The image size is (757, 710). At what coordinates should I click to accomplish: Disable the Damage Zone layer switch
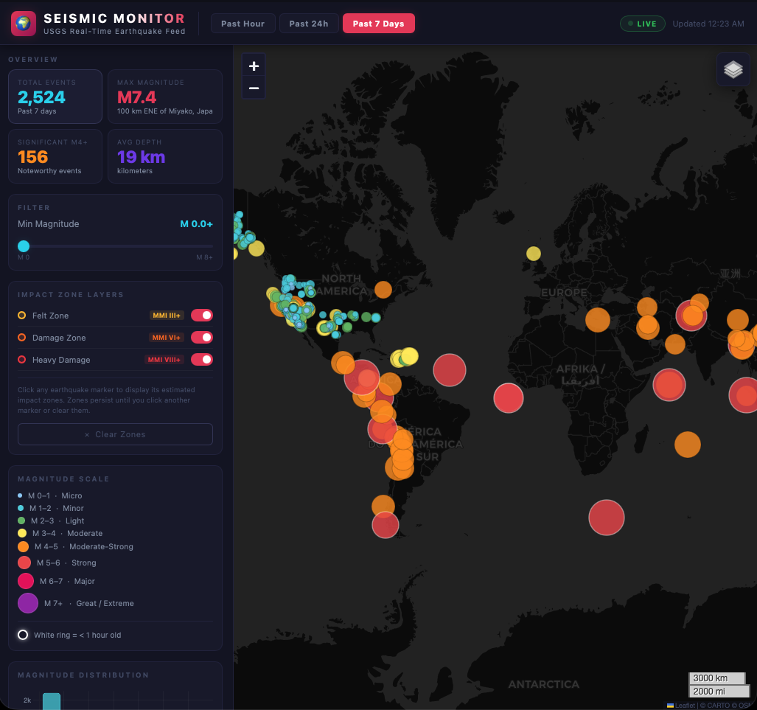pos(202,337)
